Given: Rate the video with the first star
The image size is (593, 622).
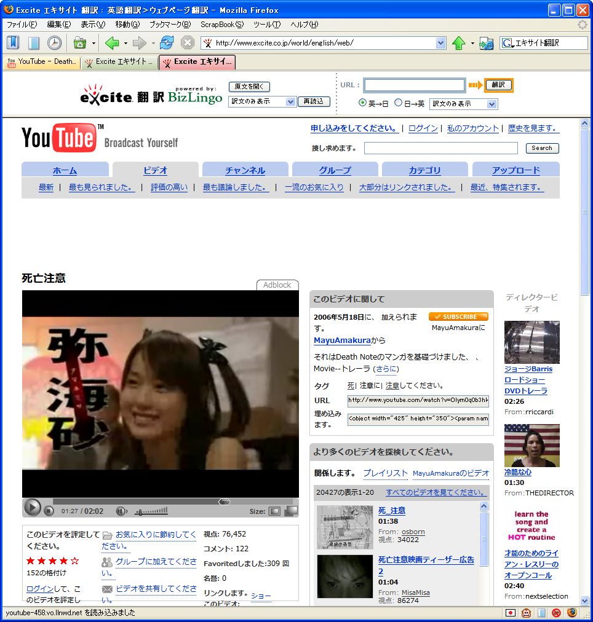Looking at the screenshot, I should [x=30, y=561].
